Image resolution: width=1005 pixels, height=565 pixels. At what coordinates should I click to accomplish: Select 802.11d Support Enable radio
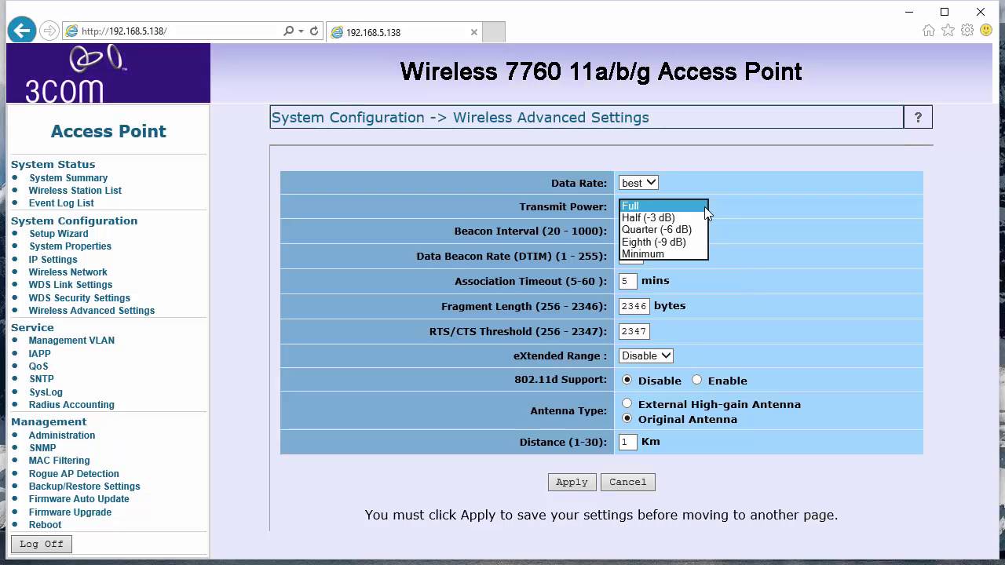pyautogui.click(x=696, y=380)
